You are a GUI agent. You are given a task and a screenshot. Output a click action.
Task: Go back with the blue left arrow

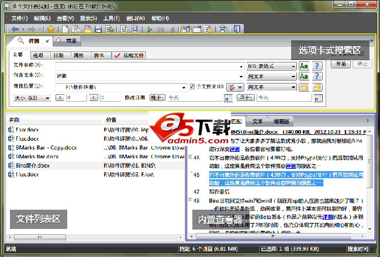coord(15,29)
